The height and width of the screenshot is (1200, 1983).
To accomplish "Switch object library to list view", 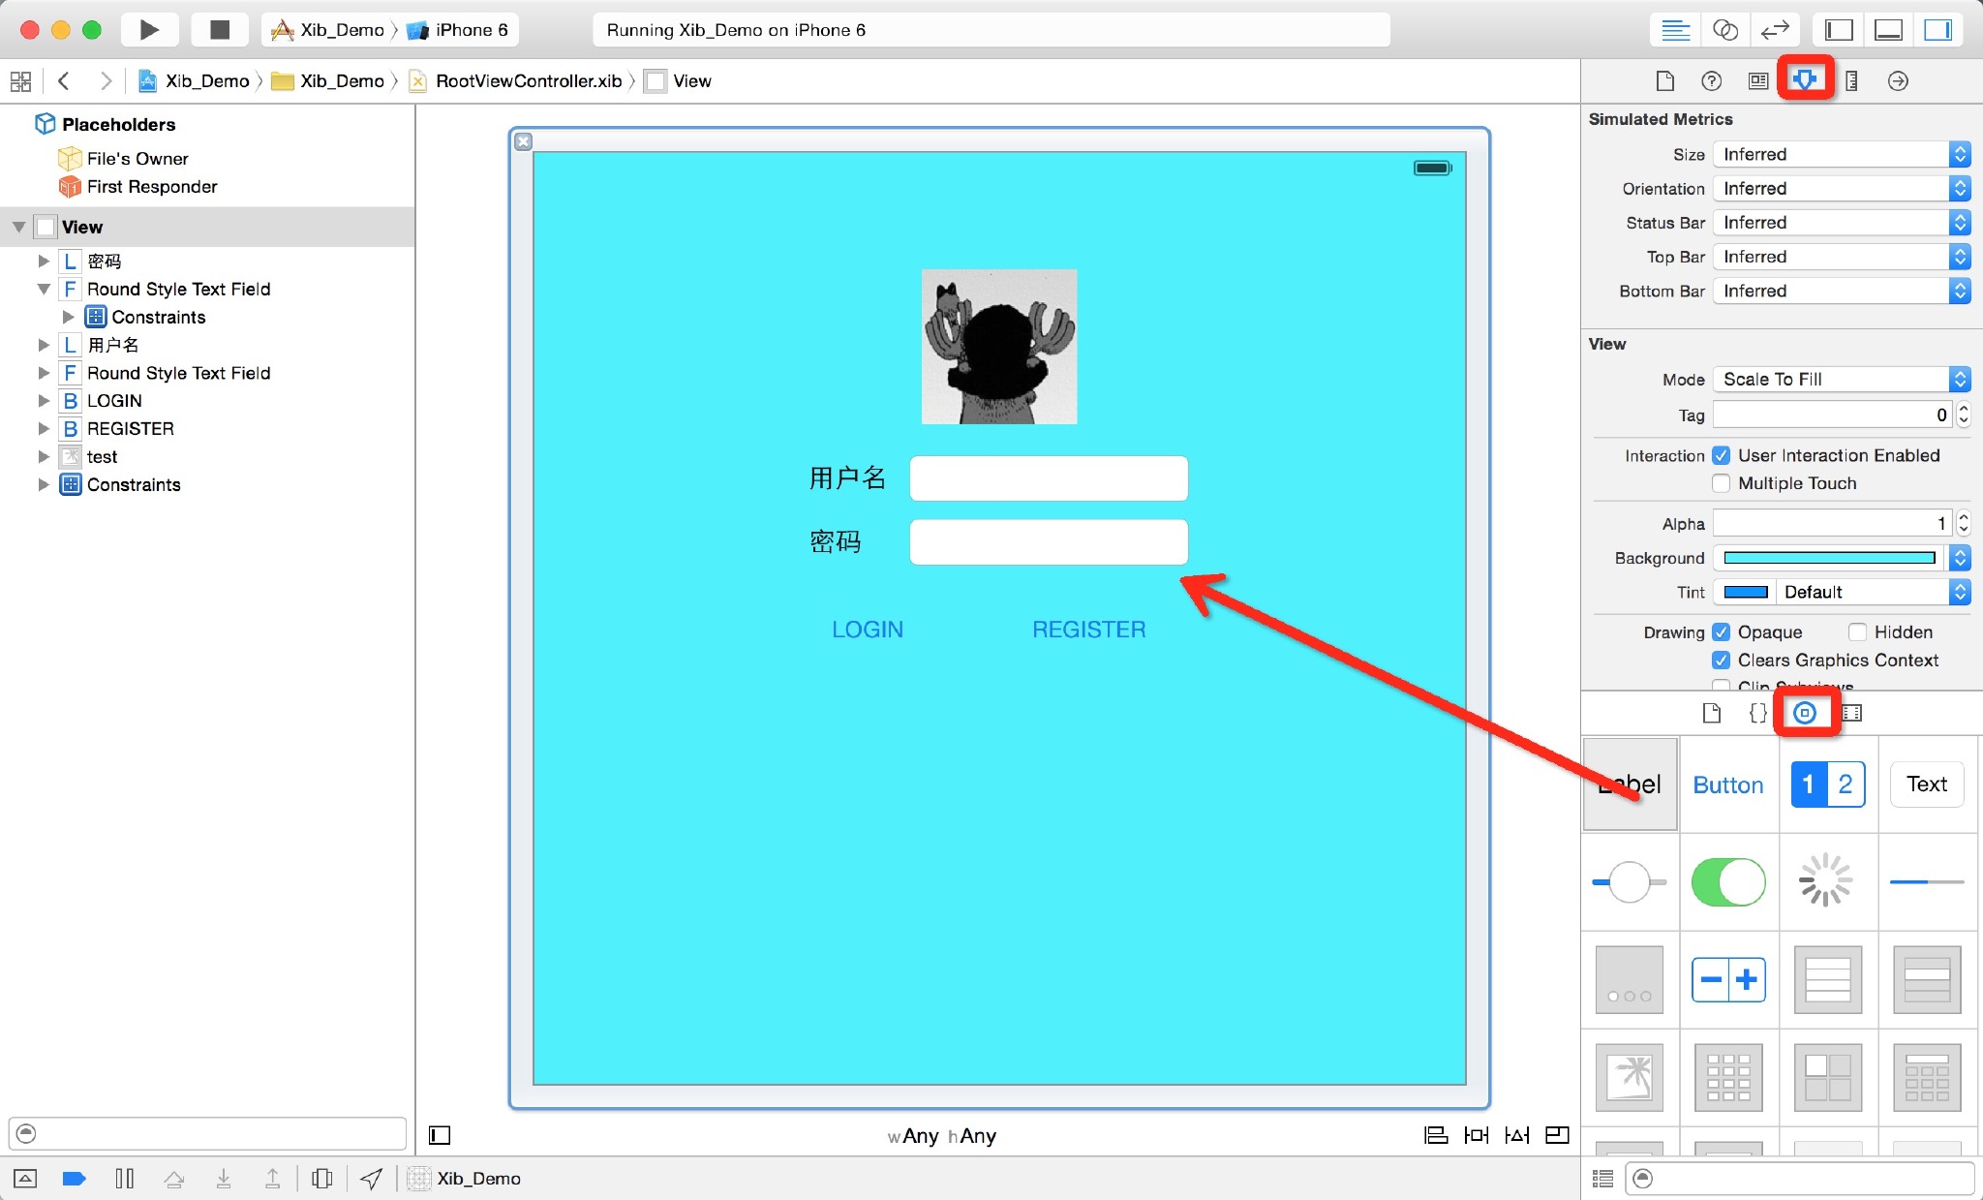I will click(x=1602, y=1178).
